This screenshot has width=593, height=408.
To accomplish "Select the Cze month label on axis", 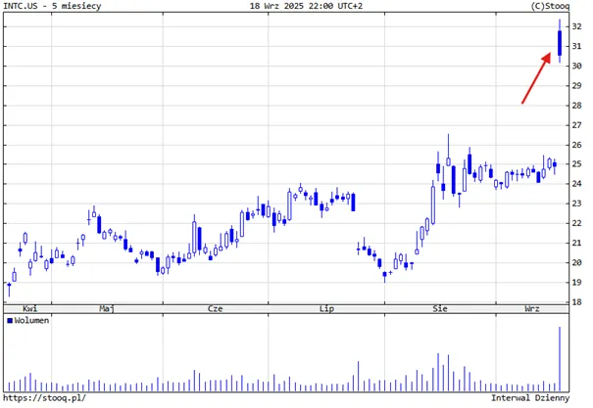I will coord(216,309).
